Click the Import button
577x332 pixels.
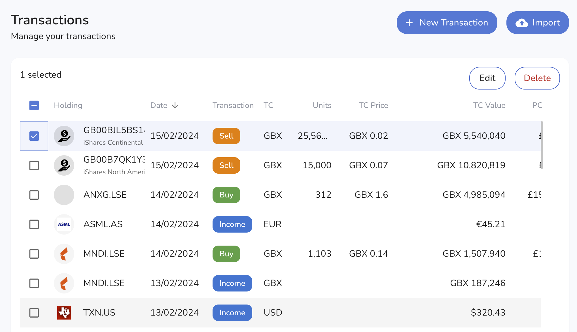(538, 23)
